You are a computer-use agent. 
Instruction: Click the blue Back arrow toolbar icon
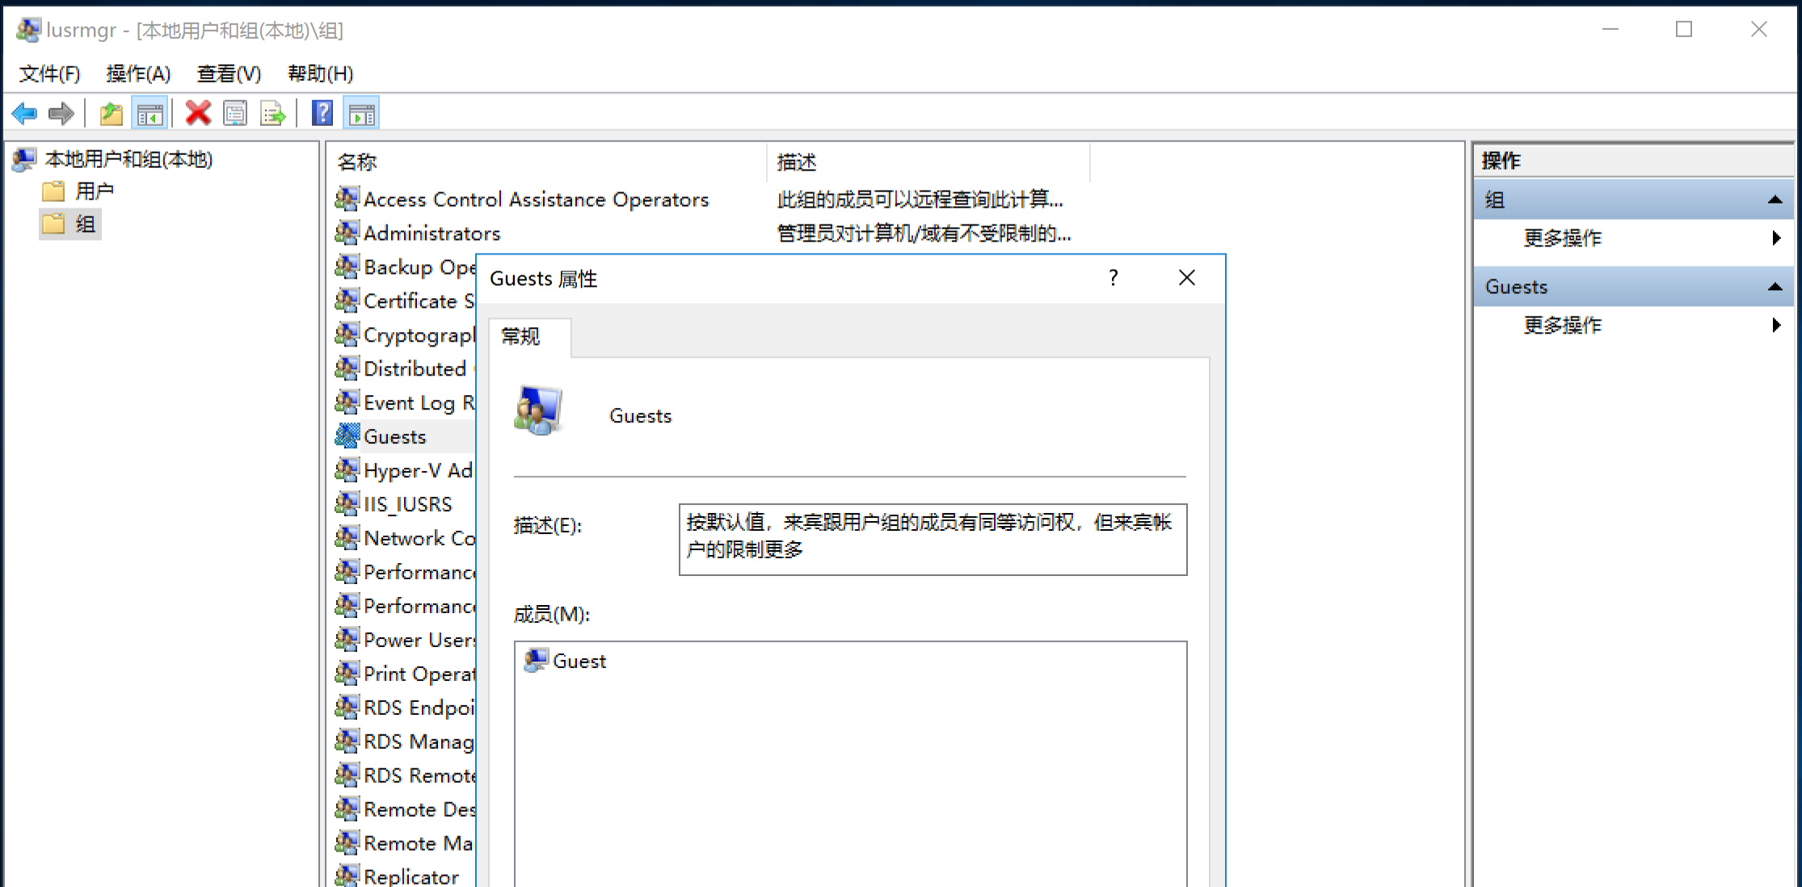click(24, 114)
